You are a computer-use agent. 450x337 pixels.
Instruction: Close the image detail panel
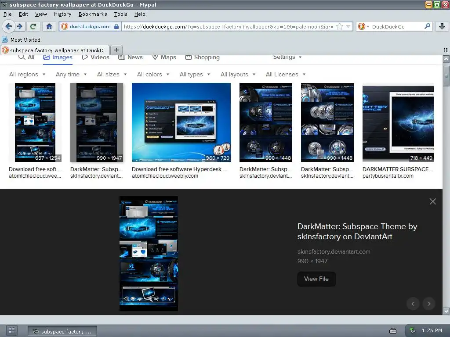[x=433, y=201]
